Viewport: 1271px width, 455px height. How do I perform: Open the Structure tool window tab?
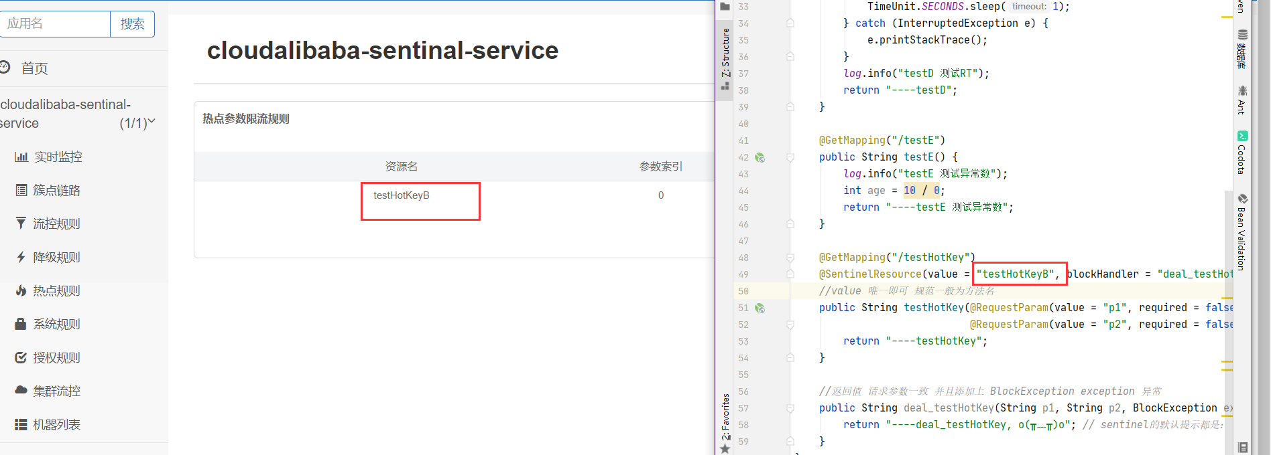click(x=725, y=53)
